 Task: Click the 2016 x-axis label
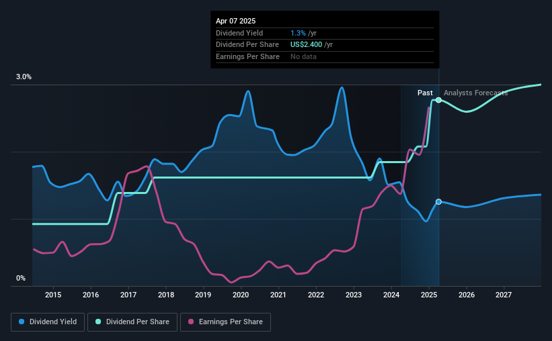click(91, 295)
